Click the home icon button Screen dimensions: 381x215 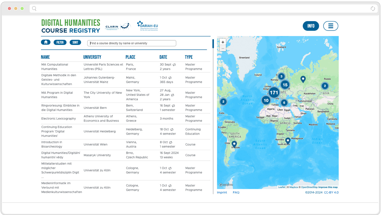tap(46, 42)
